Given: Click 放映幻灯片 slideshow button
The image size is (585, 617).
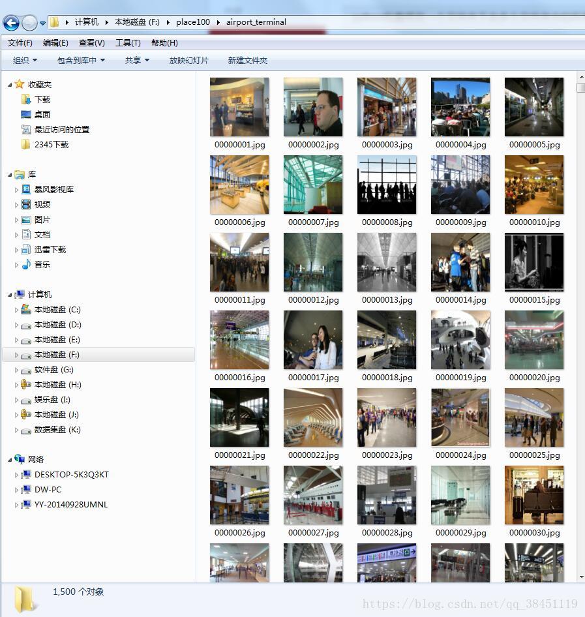Looking at the screenshot, I should 189,60.
